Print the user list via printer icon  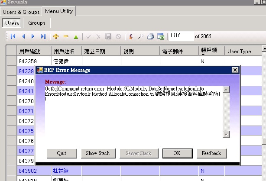tap(150, 37)
